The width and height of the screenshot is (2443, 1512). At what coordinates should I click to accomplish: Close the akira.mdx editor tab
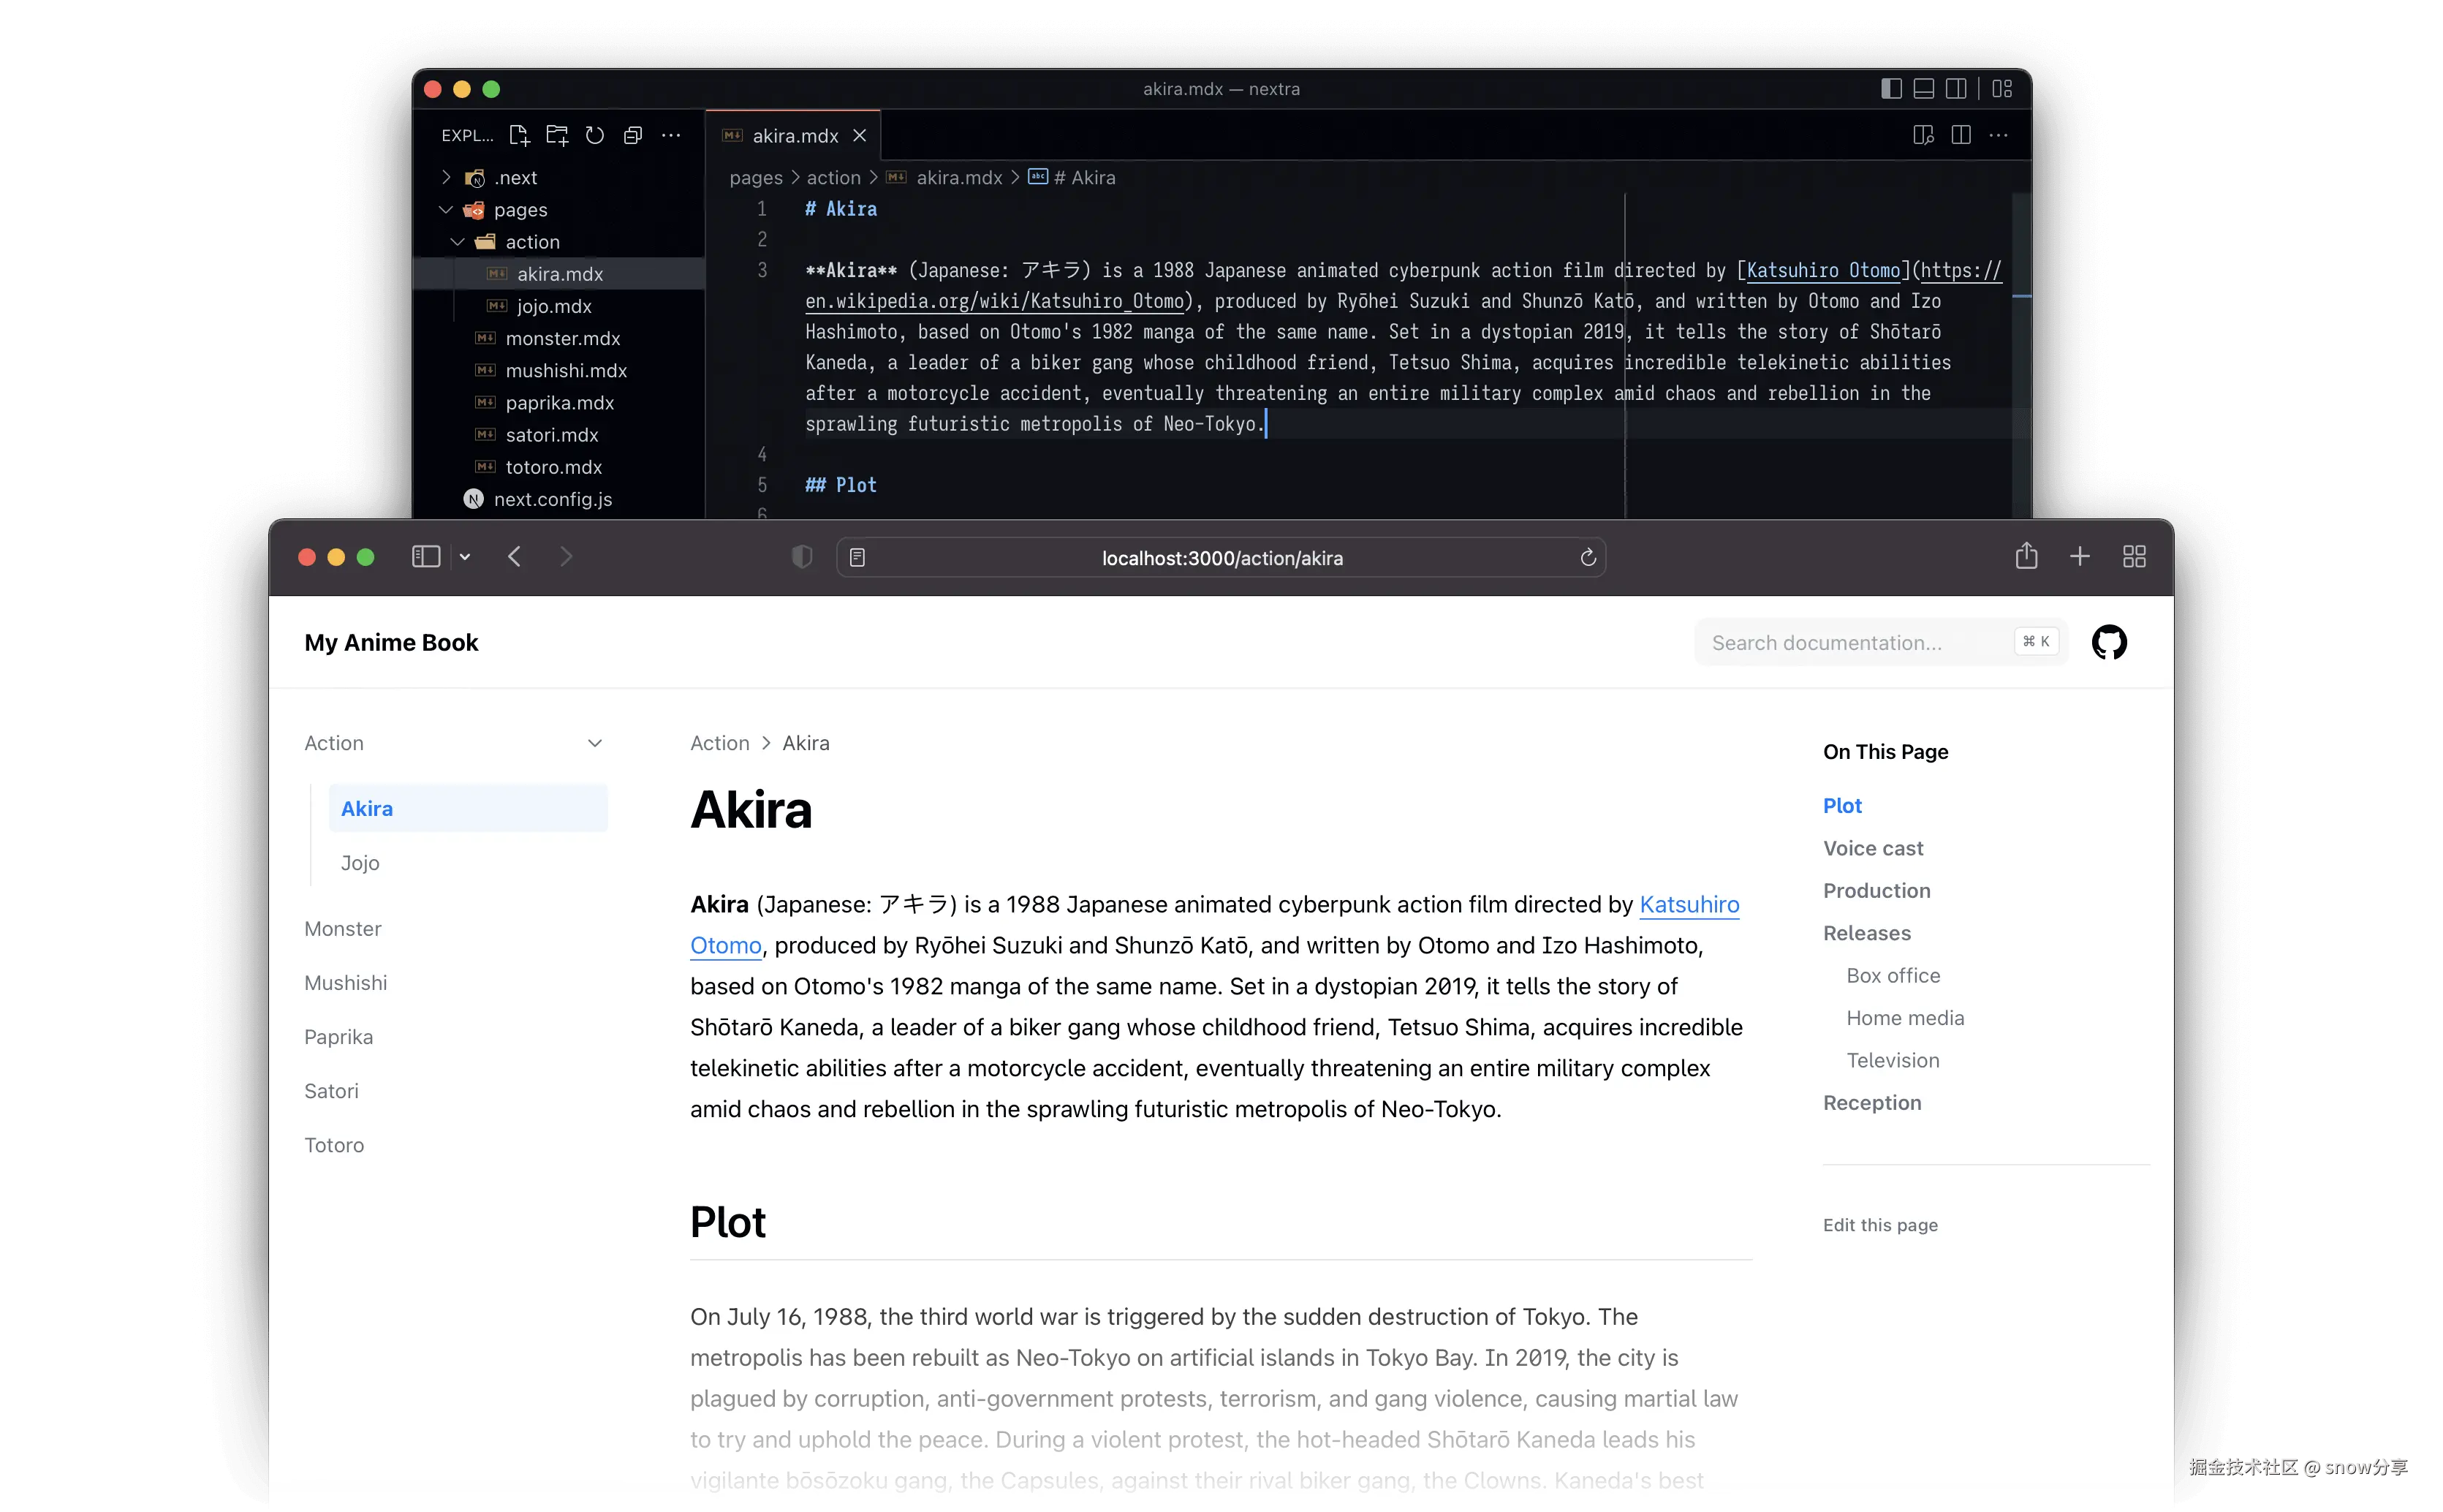coord(860,135)
